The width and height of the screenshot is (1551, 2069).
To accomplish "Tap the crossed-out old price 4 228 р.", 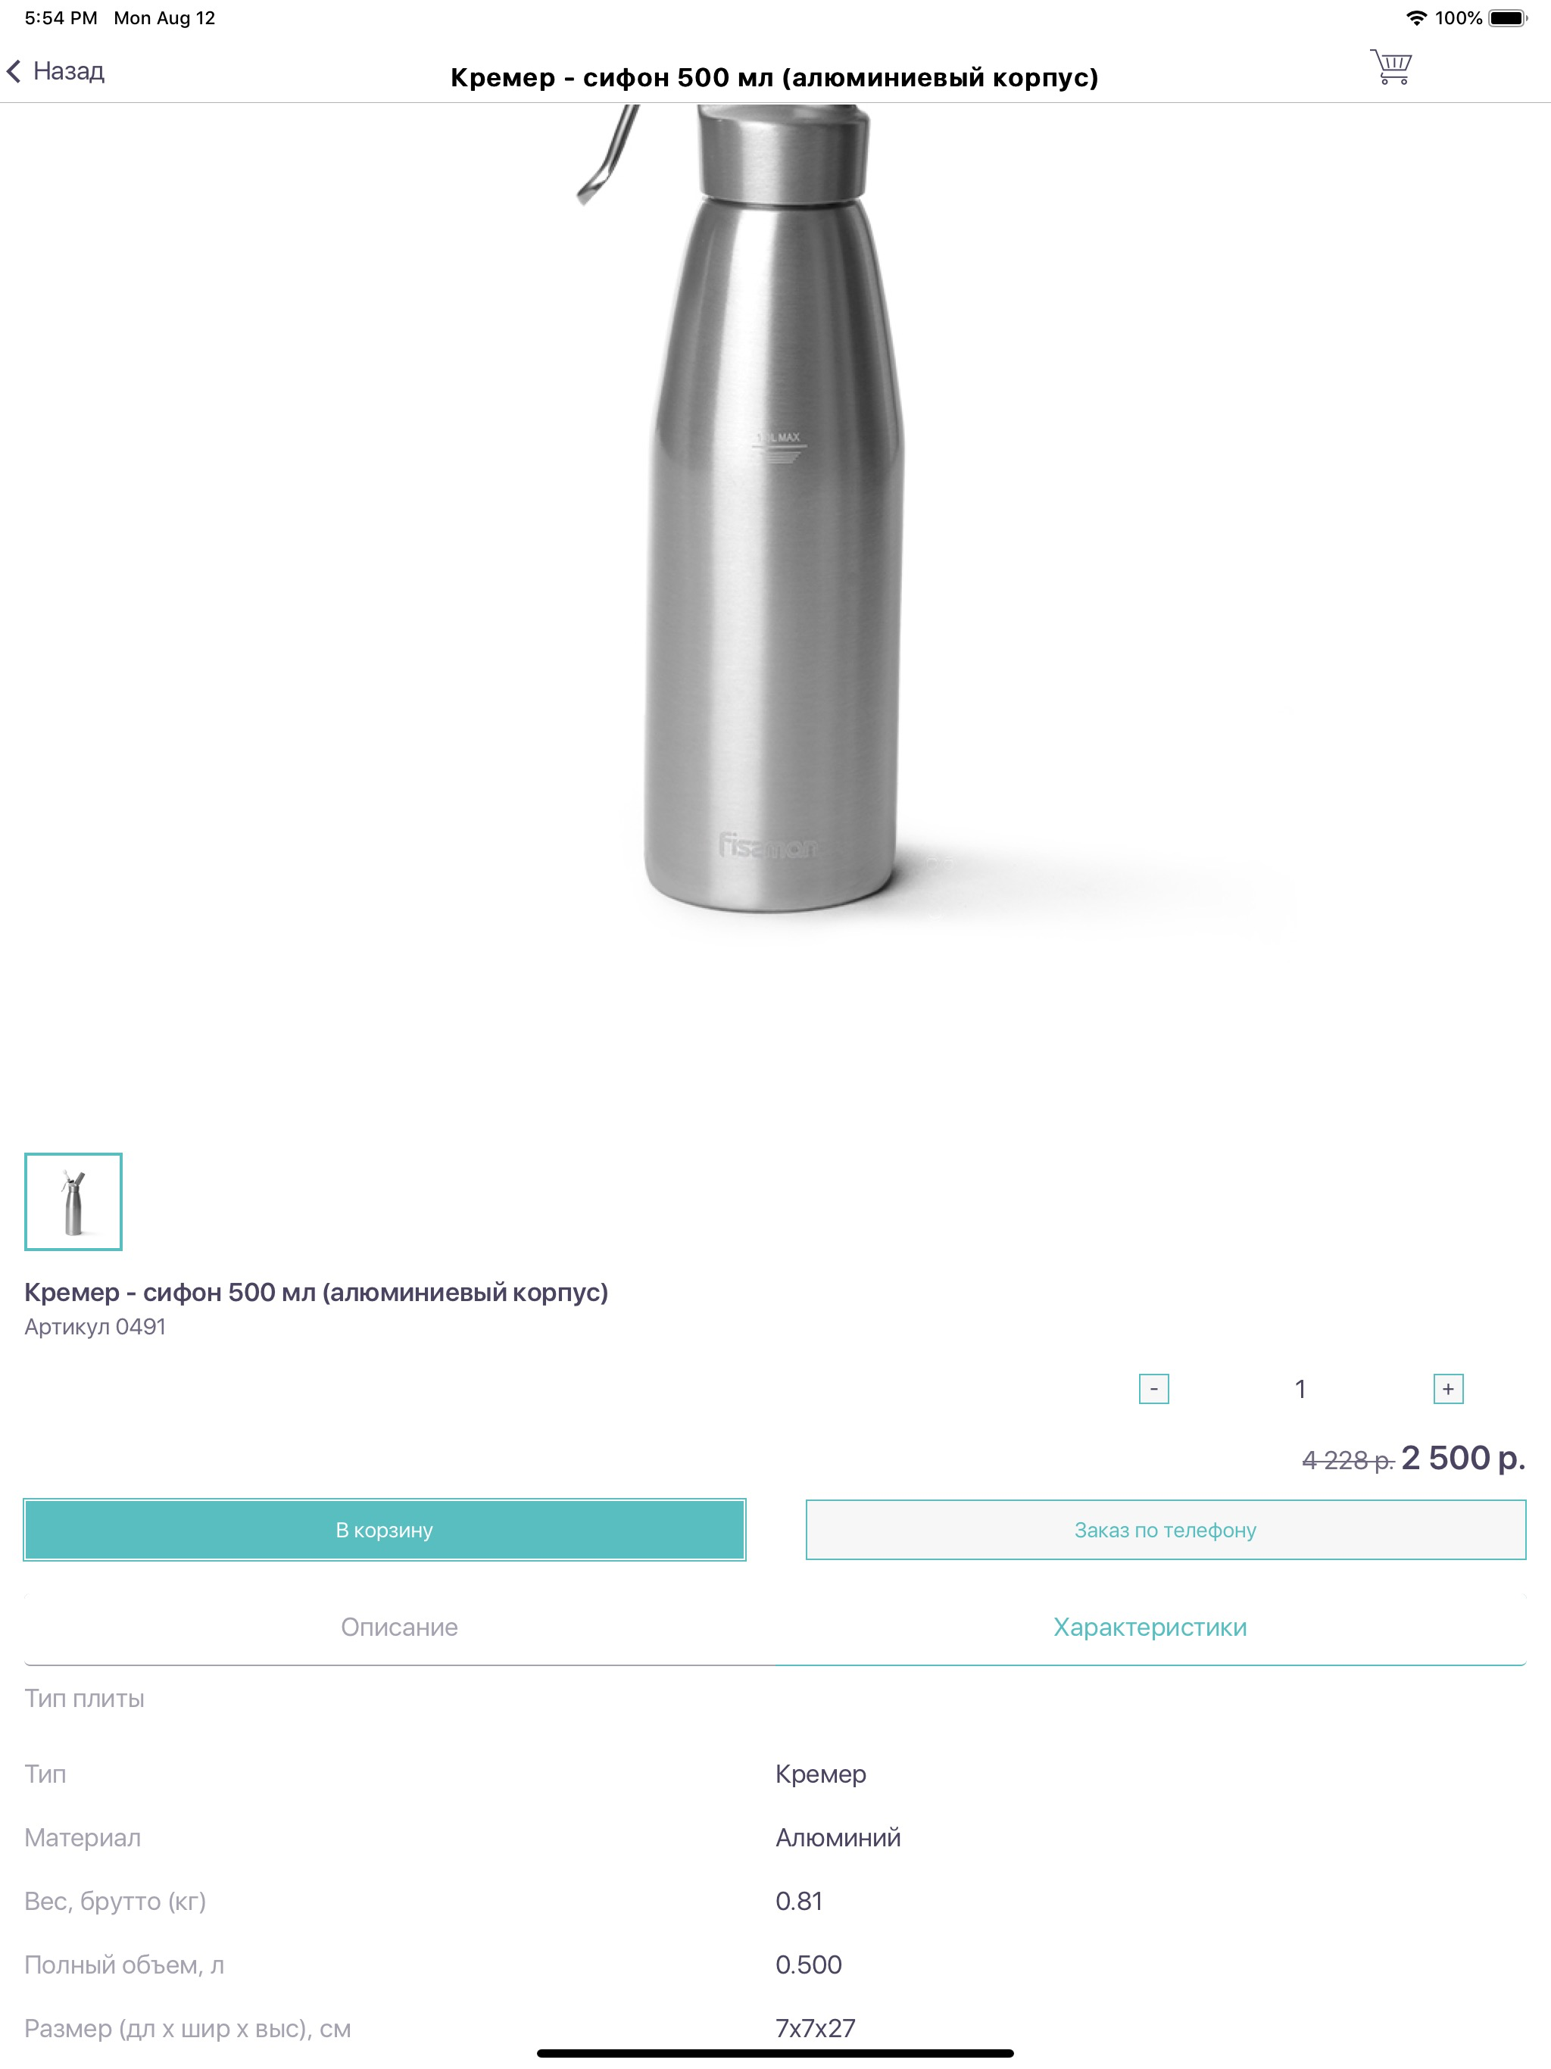I will (1348, 1460).
